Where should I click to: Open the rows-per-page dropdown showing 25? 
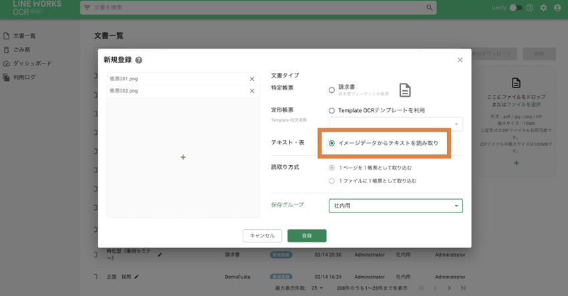[x=317, y=288]
